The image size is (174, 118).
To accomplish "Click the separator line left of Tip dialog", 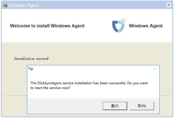I will click(x=16, y=96).
